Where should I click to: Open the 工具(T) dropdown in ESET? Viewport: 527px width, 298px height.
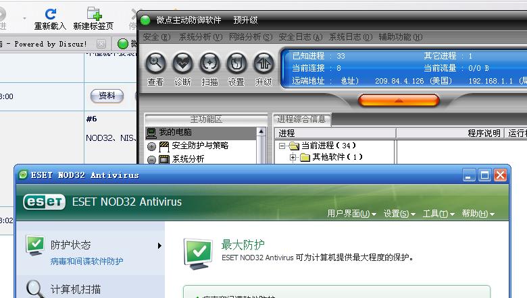[x=438, y=214]
